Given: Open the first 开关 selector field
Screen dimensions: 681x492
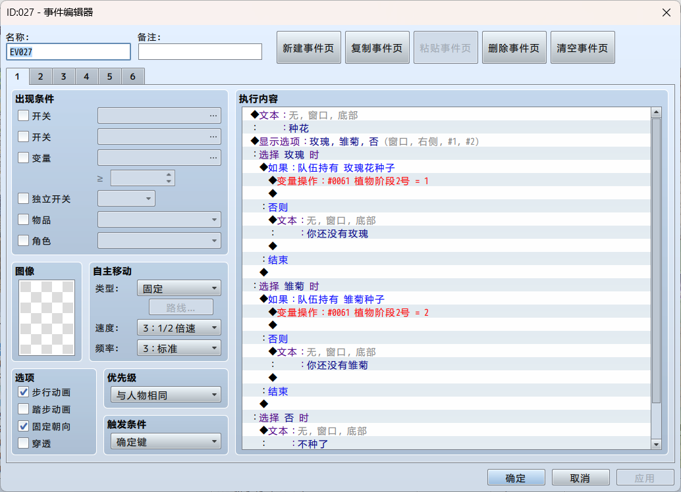Looking at the screenshot, I should 159,115.
